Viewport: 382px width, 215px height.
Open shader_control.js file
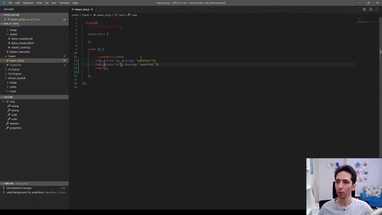coord(21,48)
